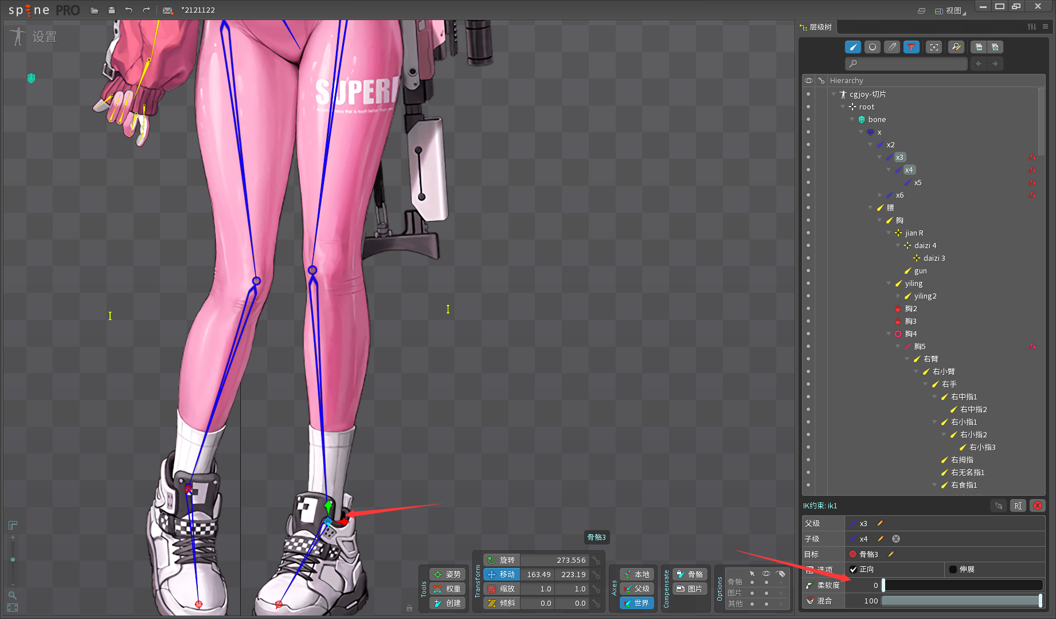Set axes to 本地 local
The image size is (1056, 619).
[x=636, y=574]
